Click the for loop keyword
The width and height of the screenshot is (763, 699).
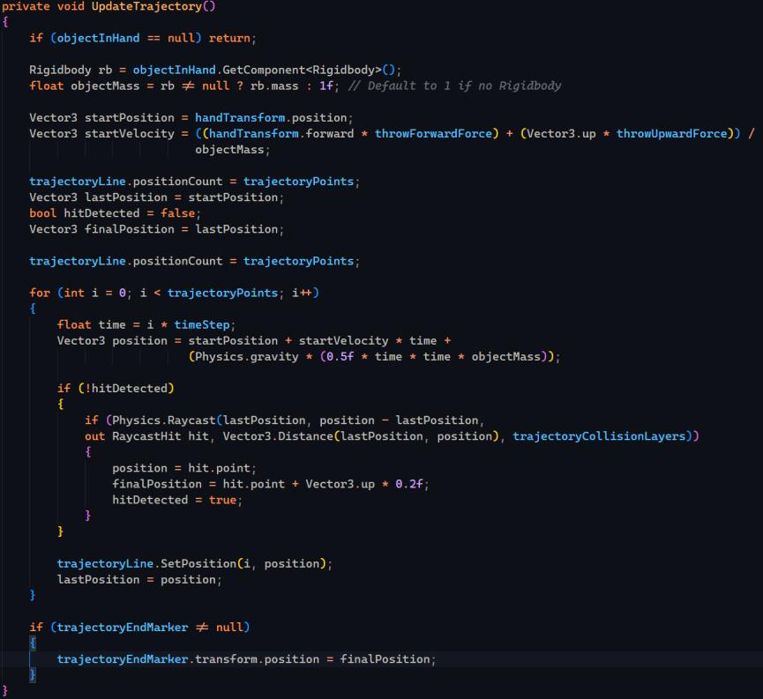[39, 293]
